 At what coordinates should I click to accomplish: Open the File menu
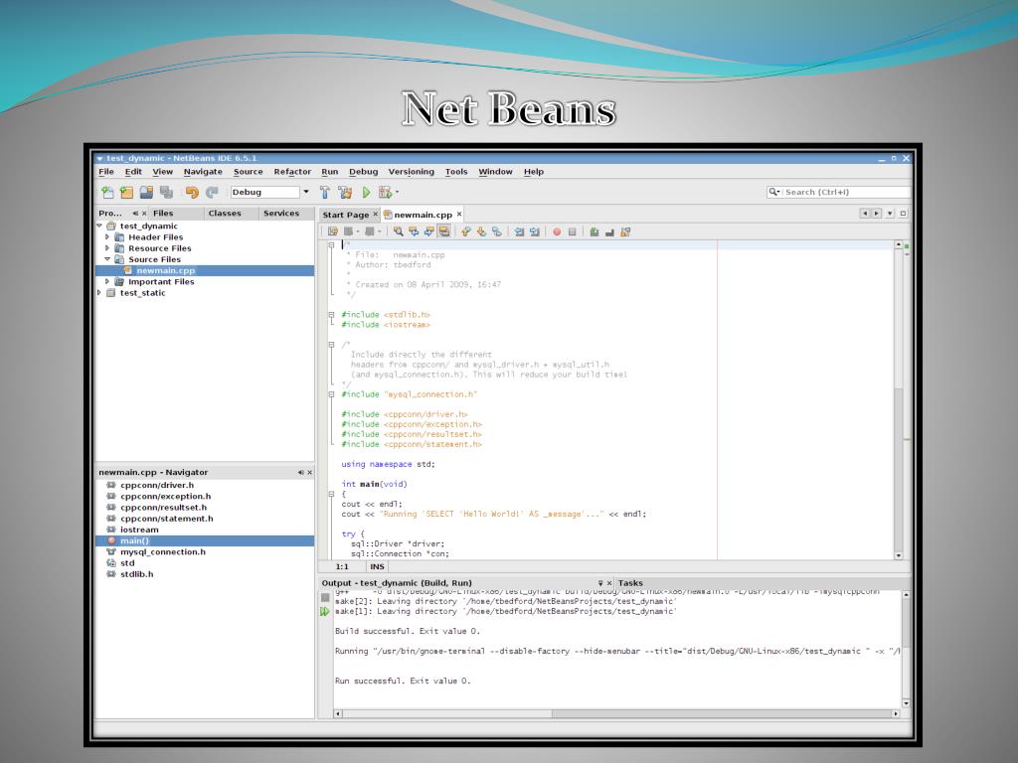(105, 171)
